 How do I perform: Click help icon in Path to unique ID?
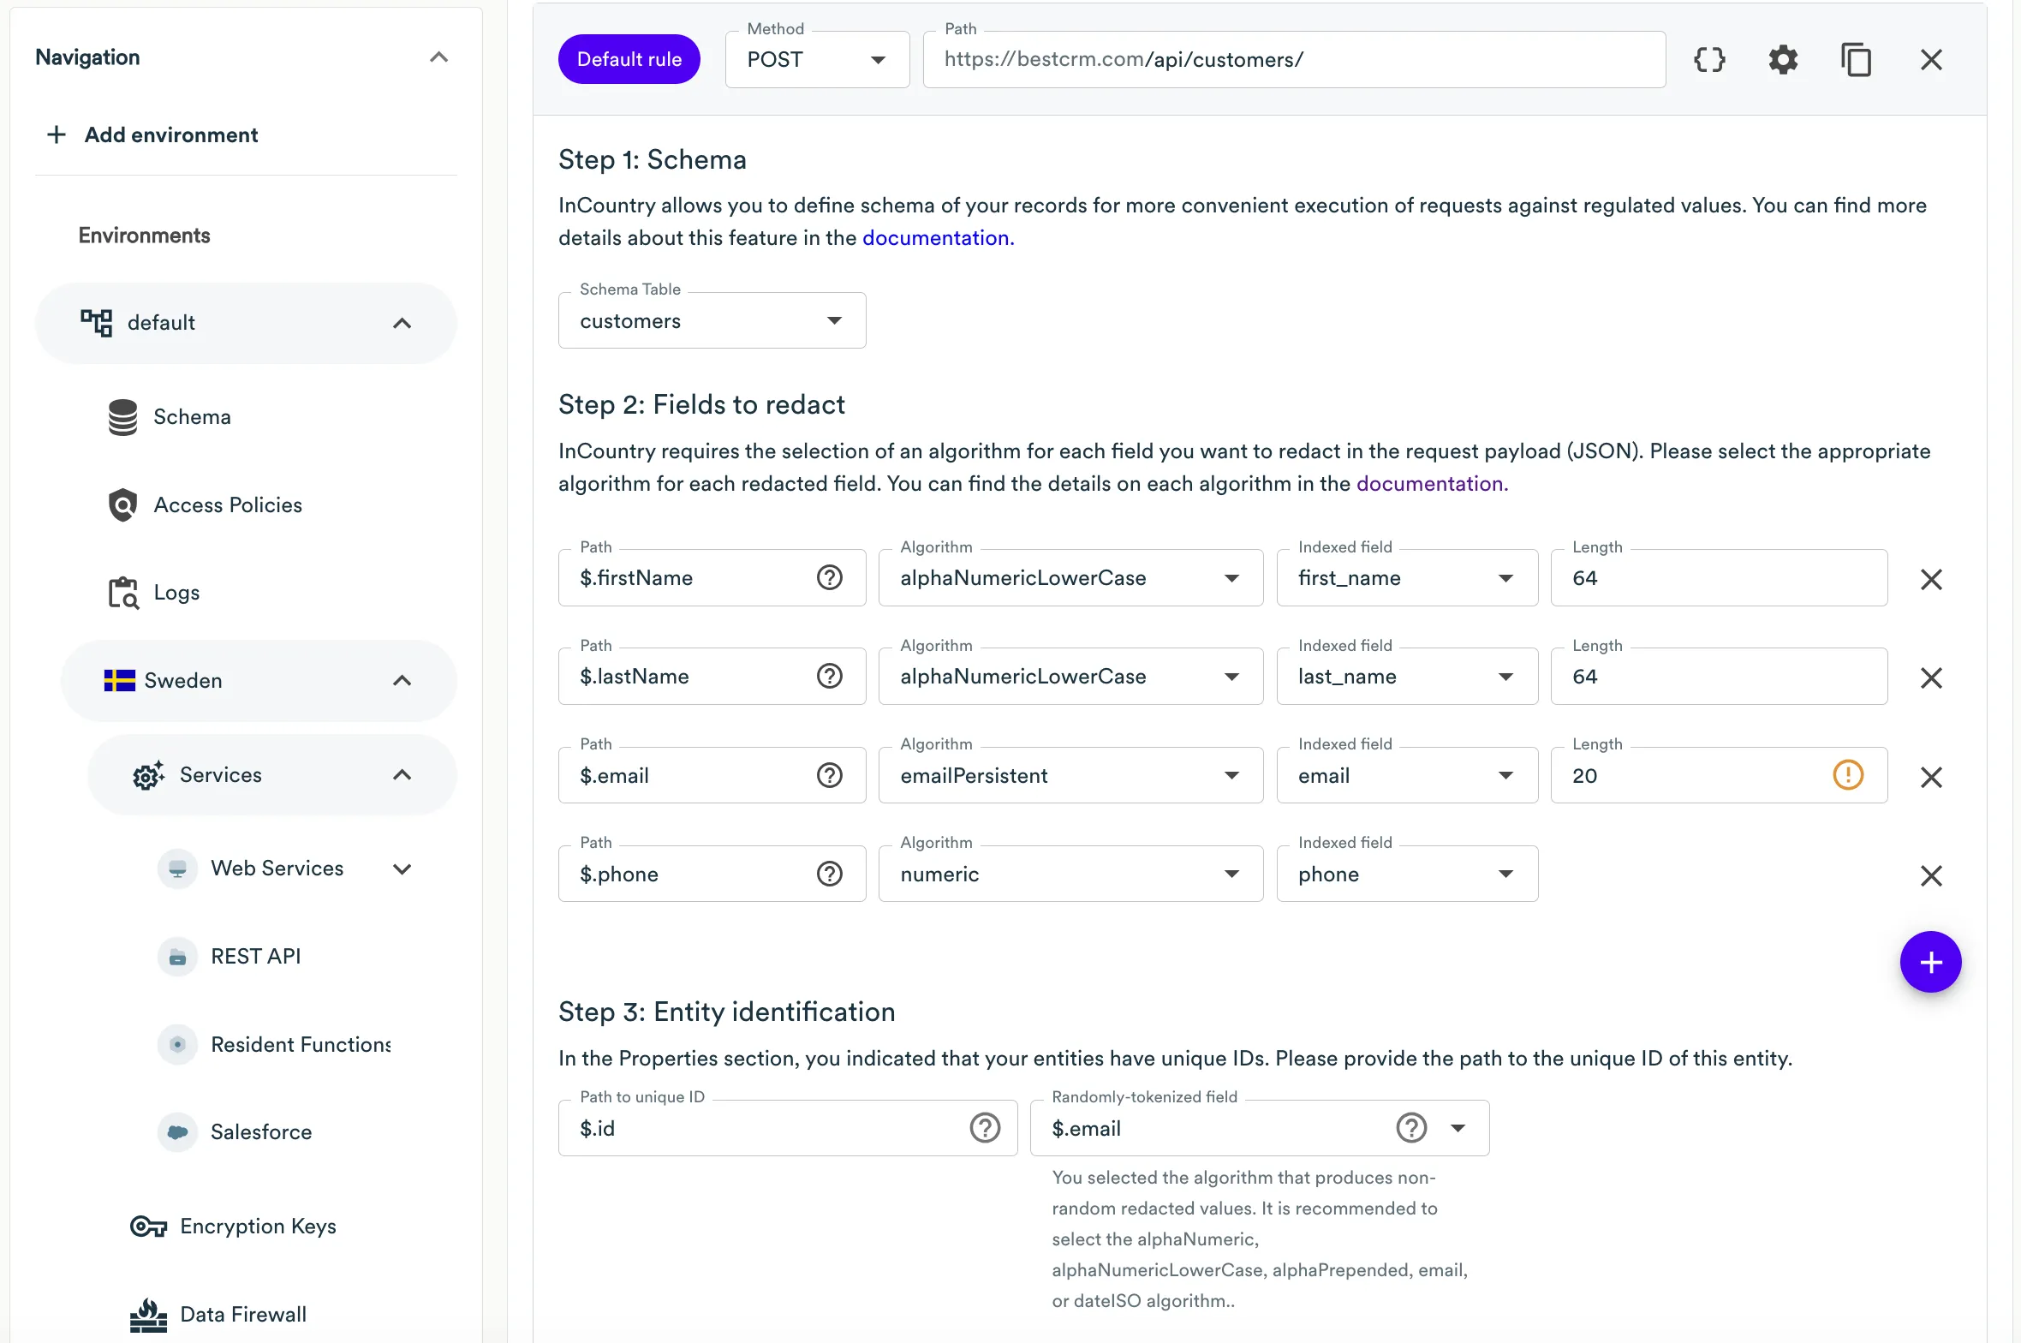click(x=985, y=1128)
